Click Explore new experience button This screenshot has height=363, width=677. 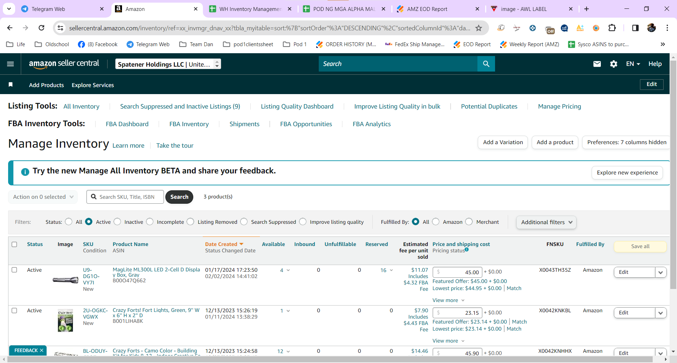[627, 173]
